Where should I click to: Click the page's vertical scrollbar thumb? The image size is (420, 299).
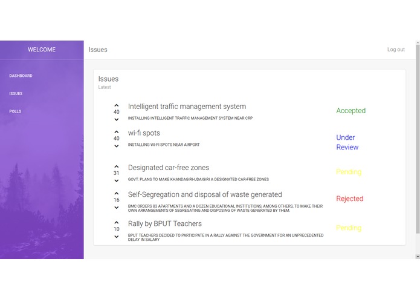418,139
